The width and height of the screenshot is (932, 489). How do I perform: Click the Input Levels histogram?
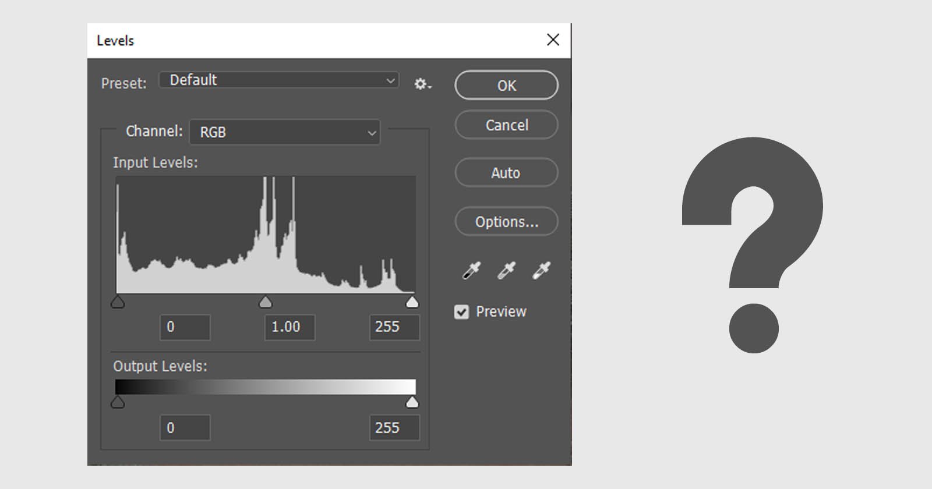[266, 235]
